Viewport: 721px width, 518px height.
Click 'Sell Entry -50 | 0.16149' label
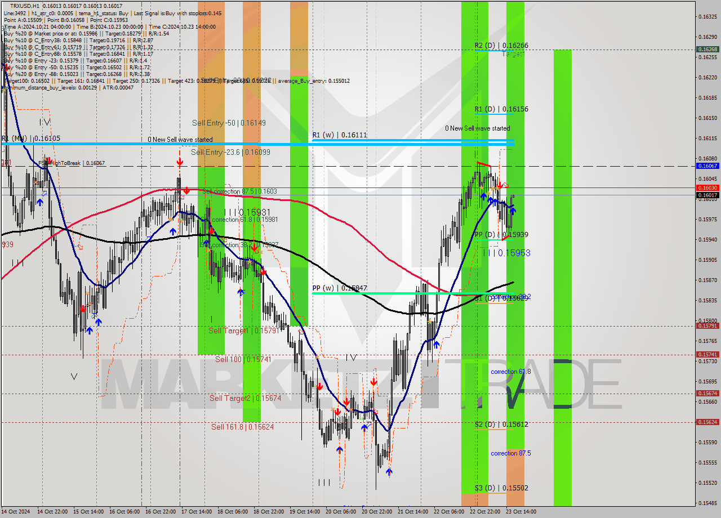click(x=229, y=123)
